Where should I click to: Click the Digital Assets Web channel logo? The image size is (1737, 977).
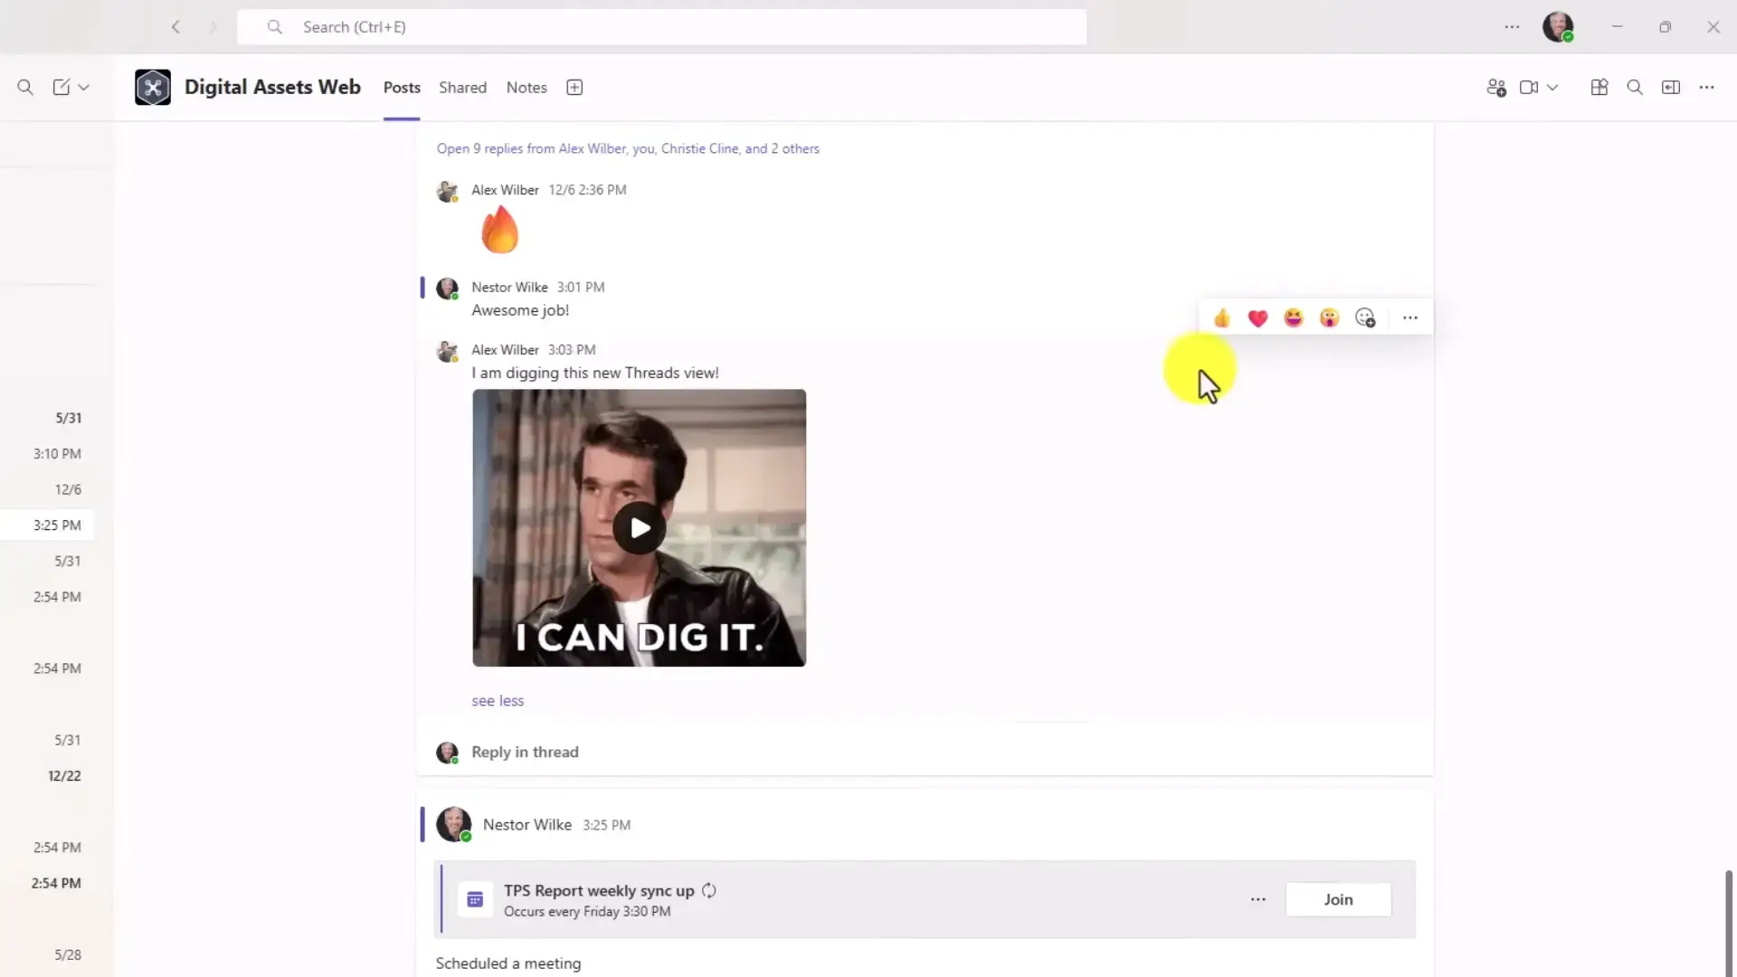(x=153, y=88)
